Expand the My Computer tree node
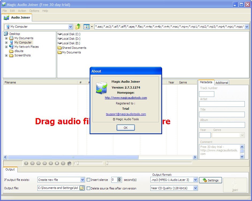Screen dimensions: 252x201 [x=6, y=43]
